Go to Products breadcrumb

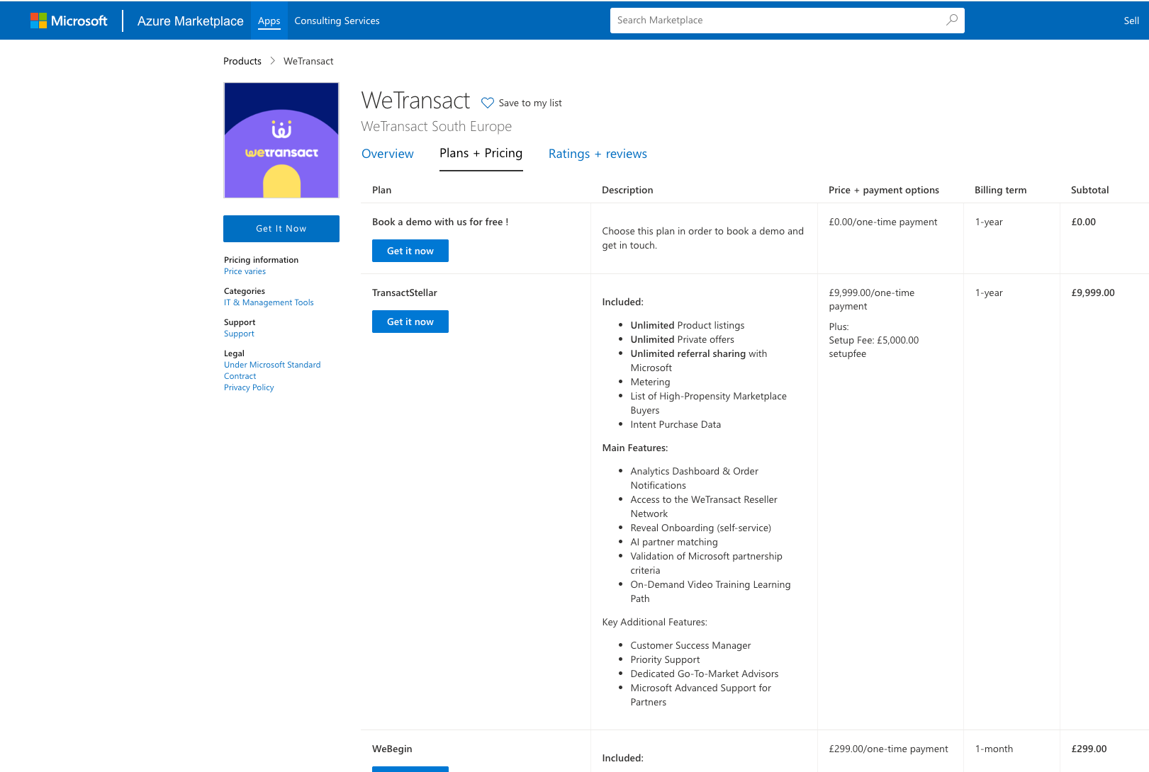242,61
